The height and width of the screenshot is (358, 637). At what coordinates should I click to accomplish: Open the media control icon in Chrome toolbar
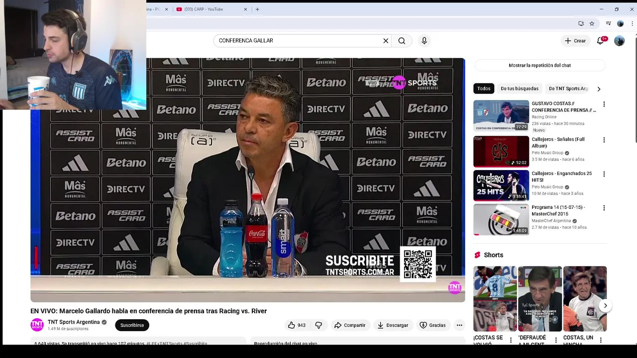point(608,23)
